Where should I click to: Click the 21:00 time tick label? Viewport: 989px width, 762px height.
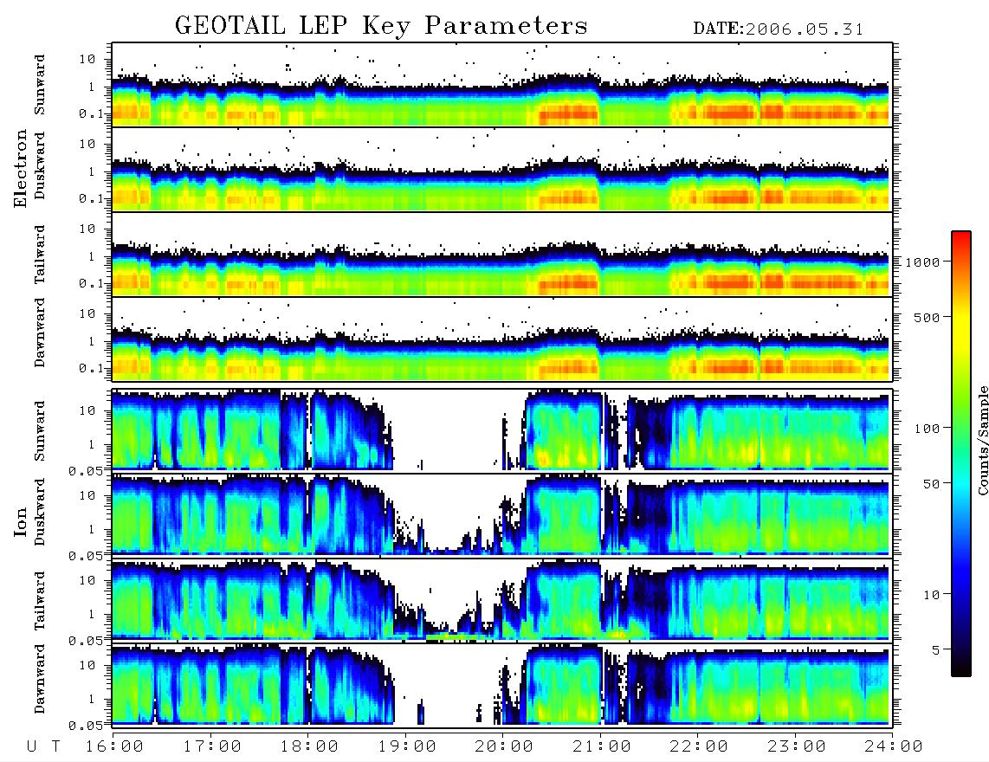pyautogui.click(x=602, y=746)
